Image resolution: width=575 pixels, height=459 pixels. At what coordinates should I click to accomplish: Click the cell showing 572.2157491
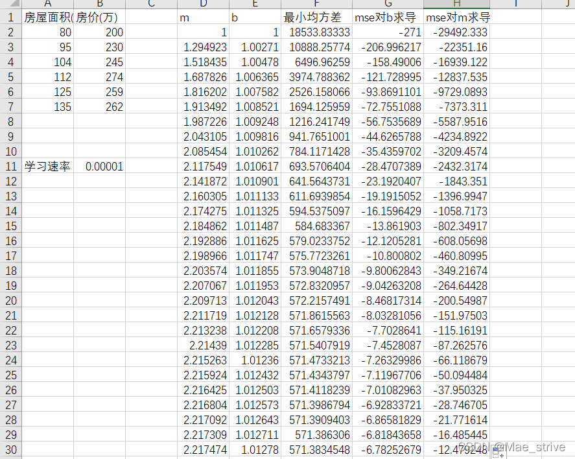click(317, 301)
